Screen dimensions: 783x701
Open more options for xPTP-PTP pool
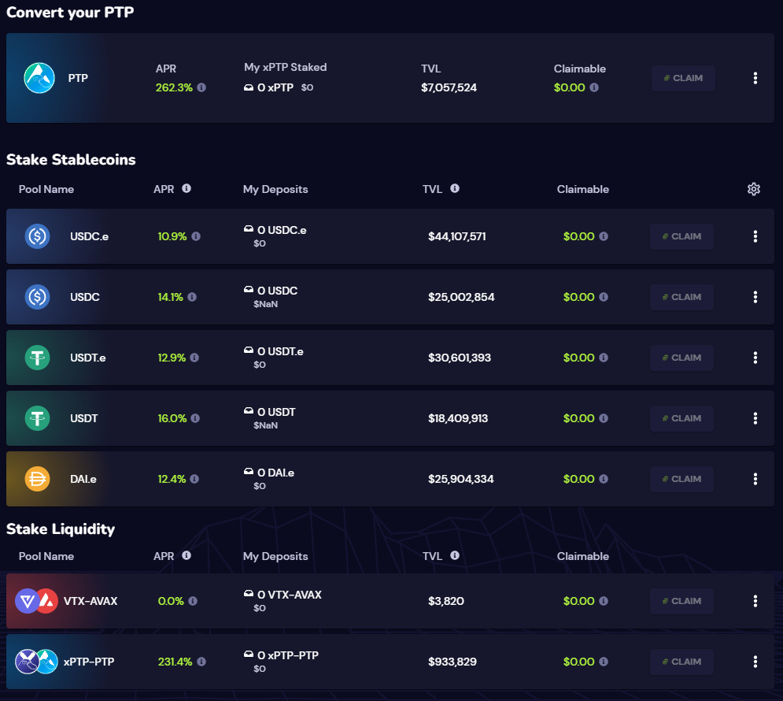[755, 662]
